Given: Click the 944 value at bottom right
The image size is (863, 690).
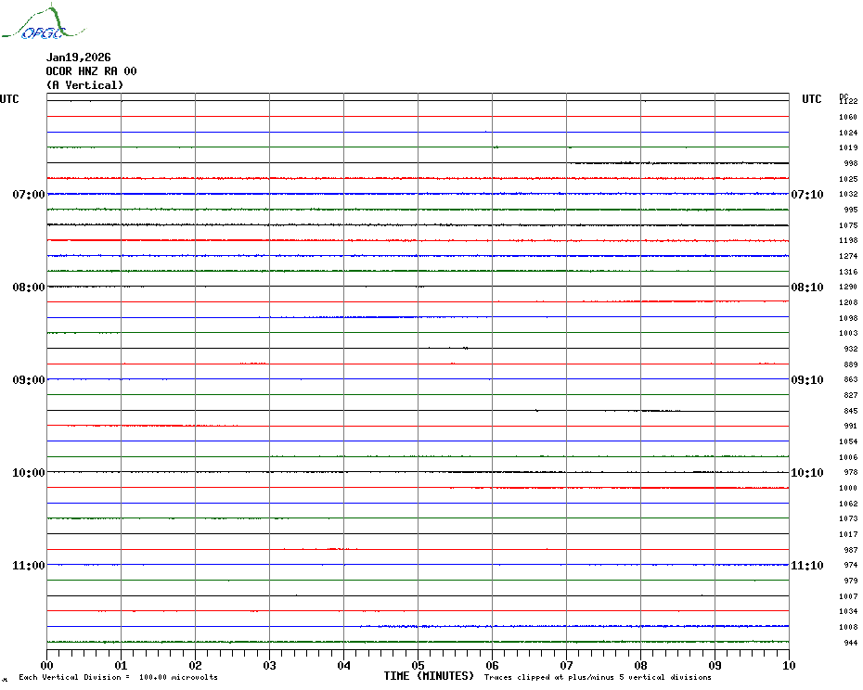Looking at the screenshot, I should pyautogui.click(x=850, y=643).
